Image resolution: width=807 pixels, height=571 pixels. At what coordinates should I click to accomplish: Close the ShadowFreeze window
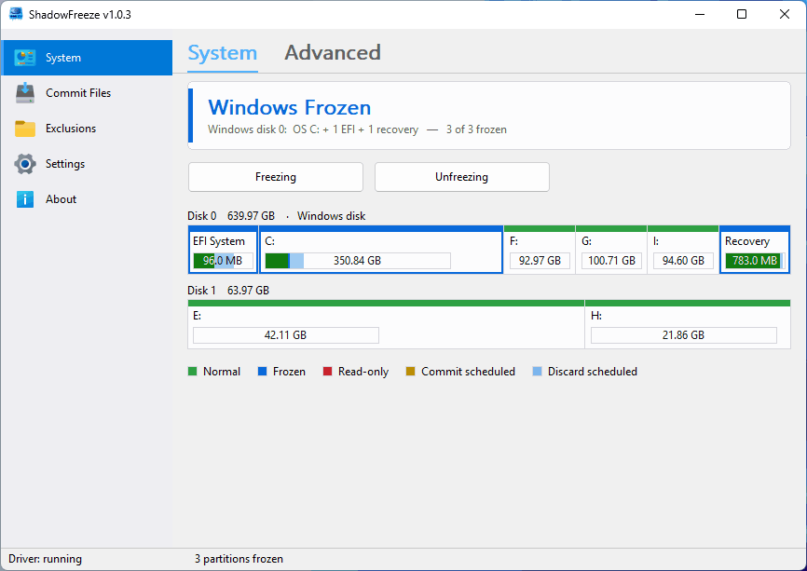(785, 14)
